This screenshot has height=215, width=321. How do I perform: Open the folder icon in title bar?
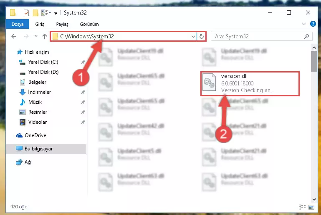pos(13,12)
